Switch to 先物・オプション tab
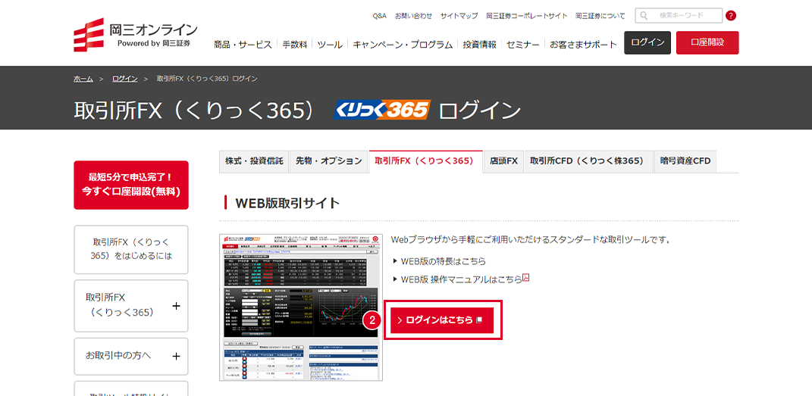 click(x=329, y=161)
